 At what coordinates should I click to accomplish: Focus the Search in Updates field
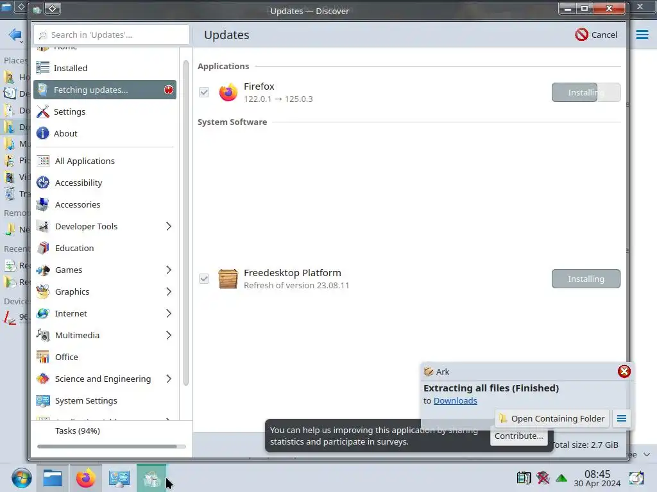tap(112, 35)
